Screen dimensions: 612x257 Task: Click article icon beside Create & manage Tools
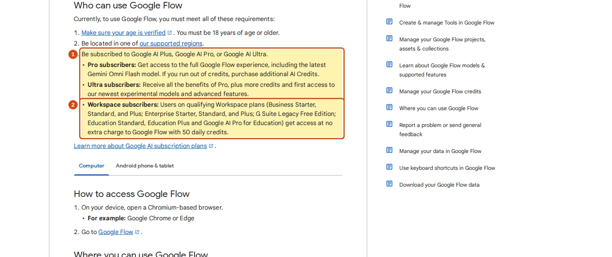point(389,21)
